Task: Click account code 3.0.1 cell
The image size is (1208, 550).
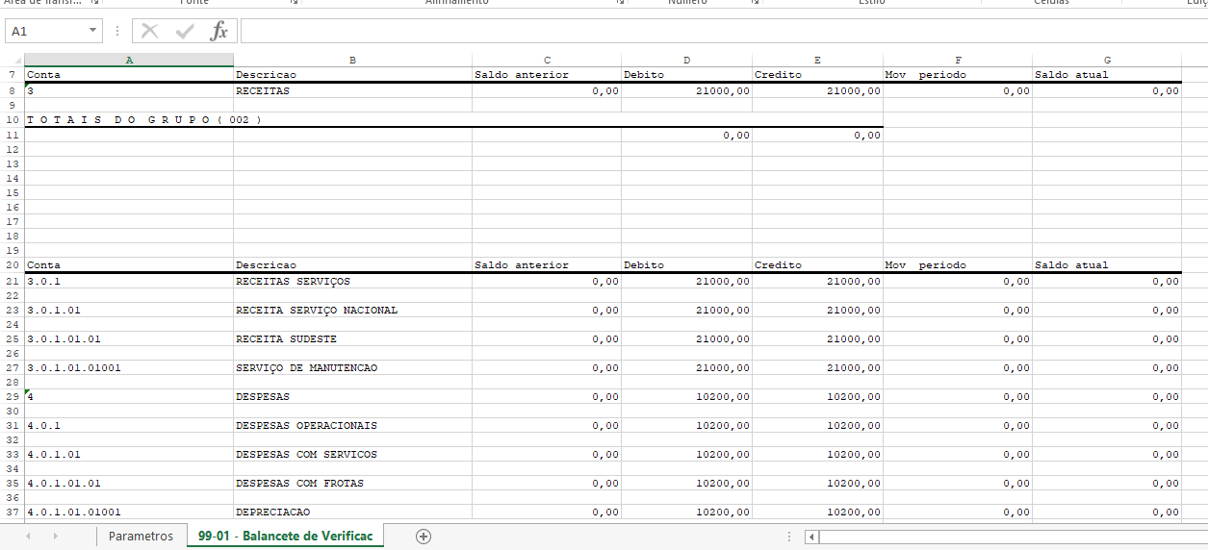Action: tap(129, 281)
